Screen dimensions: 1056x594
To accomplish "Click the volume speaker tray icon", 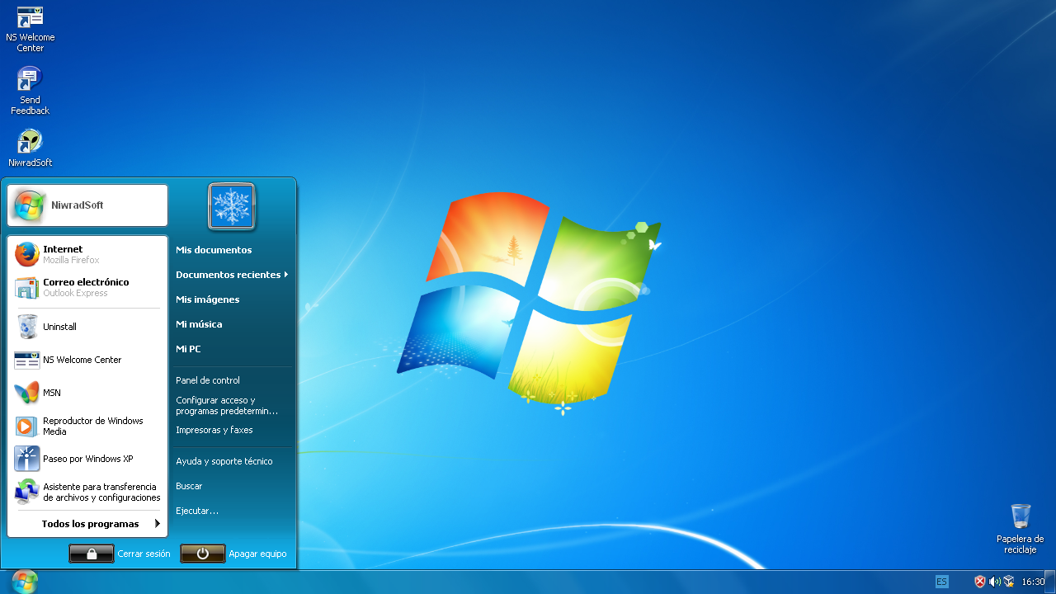I will 994,582.
